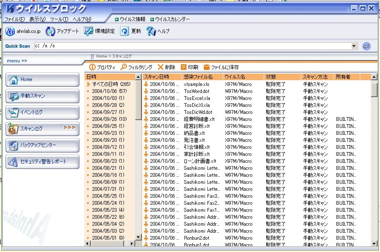
Task: Sort by 所有者 column header
Action: (347, 77)
